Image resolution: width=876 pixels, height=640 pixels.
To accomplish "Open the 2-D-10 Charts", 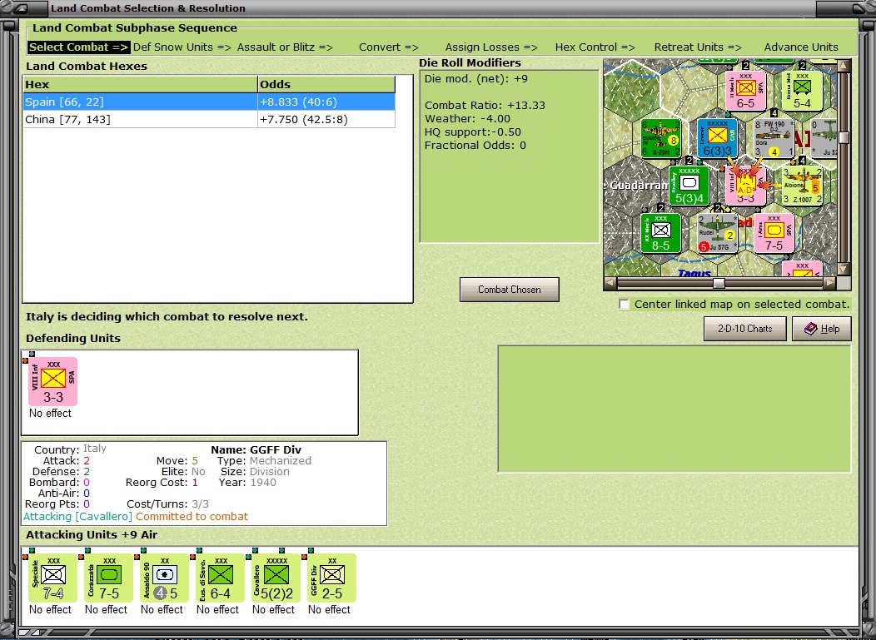I will [744, 329].
